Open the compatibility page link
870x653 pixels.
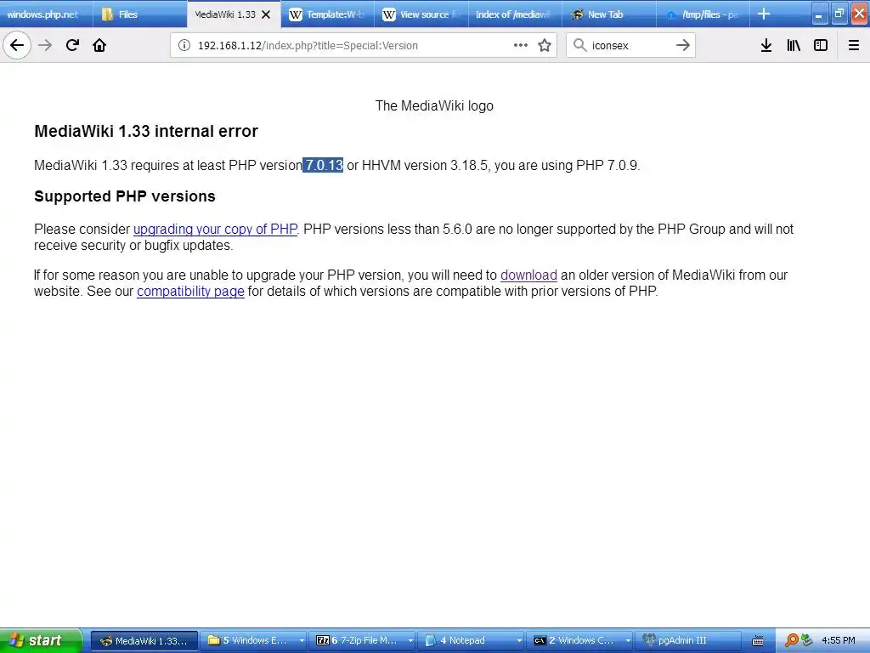click(190, 291)
